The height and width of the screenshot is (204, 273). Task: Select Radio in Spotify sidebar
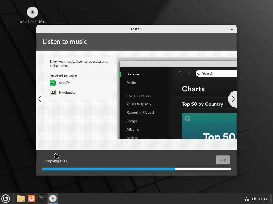click(x=131, y=83)
